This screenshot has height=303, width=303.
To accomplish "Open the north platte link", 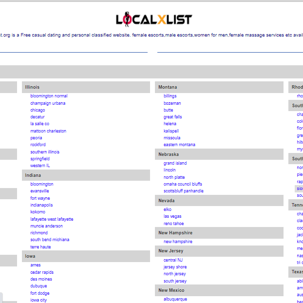I will pos(174,177).
